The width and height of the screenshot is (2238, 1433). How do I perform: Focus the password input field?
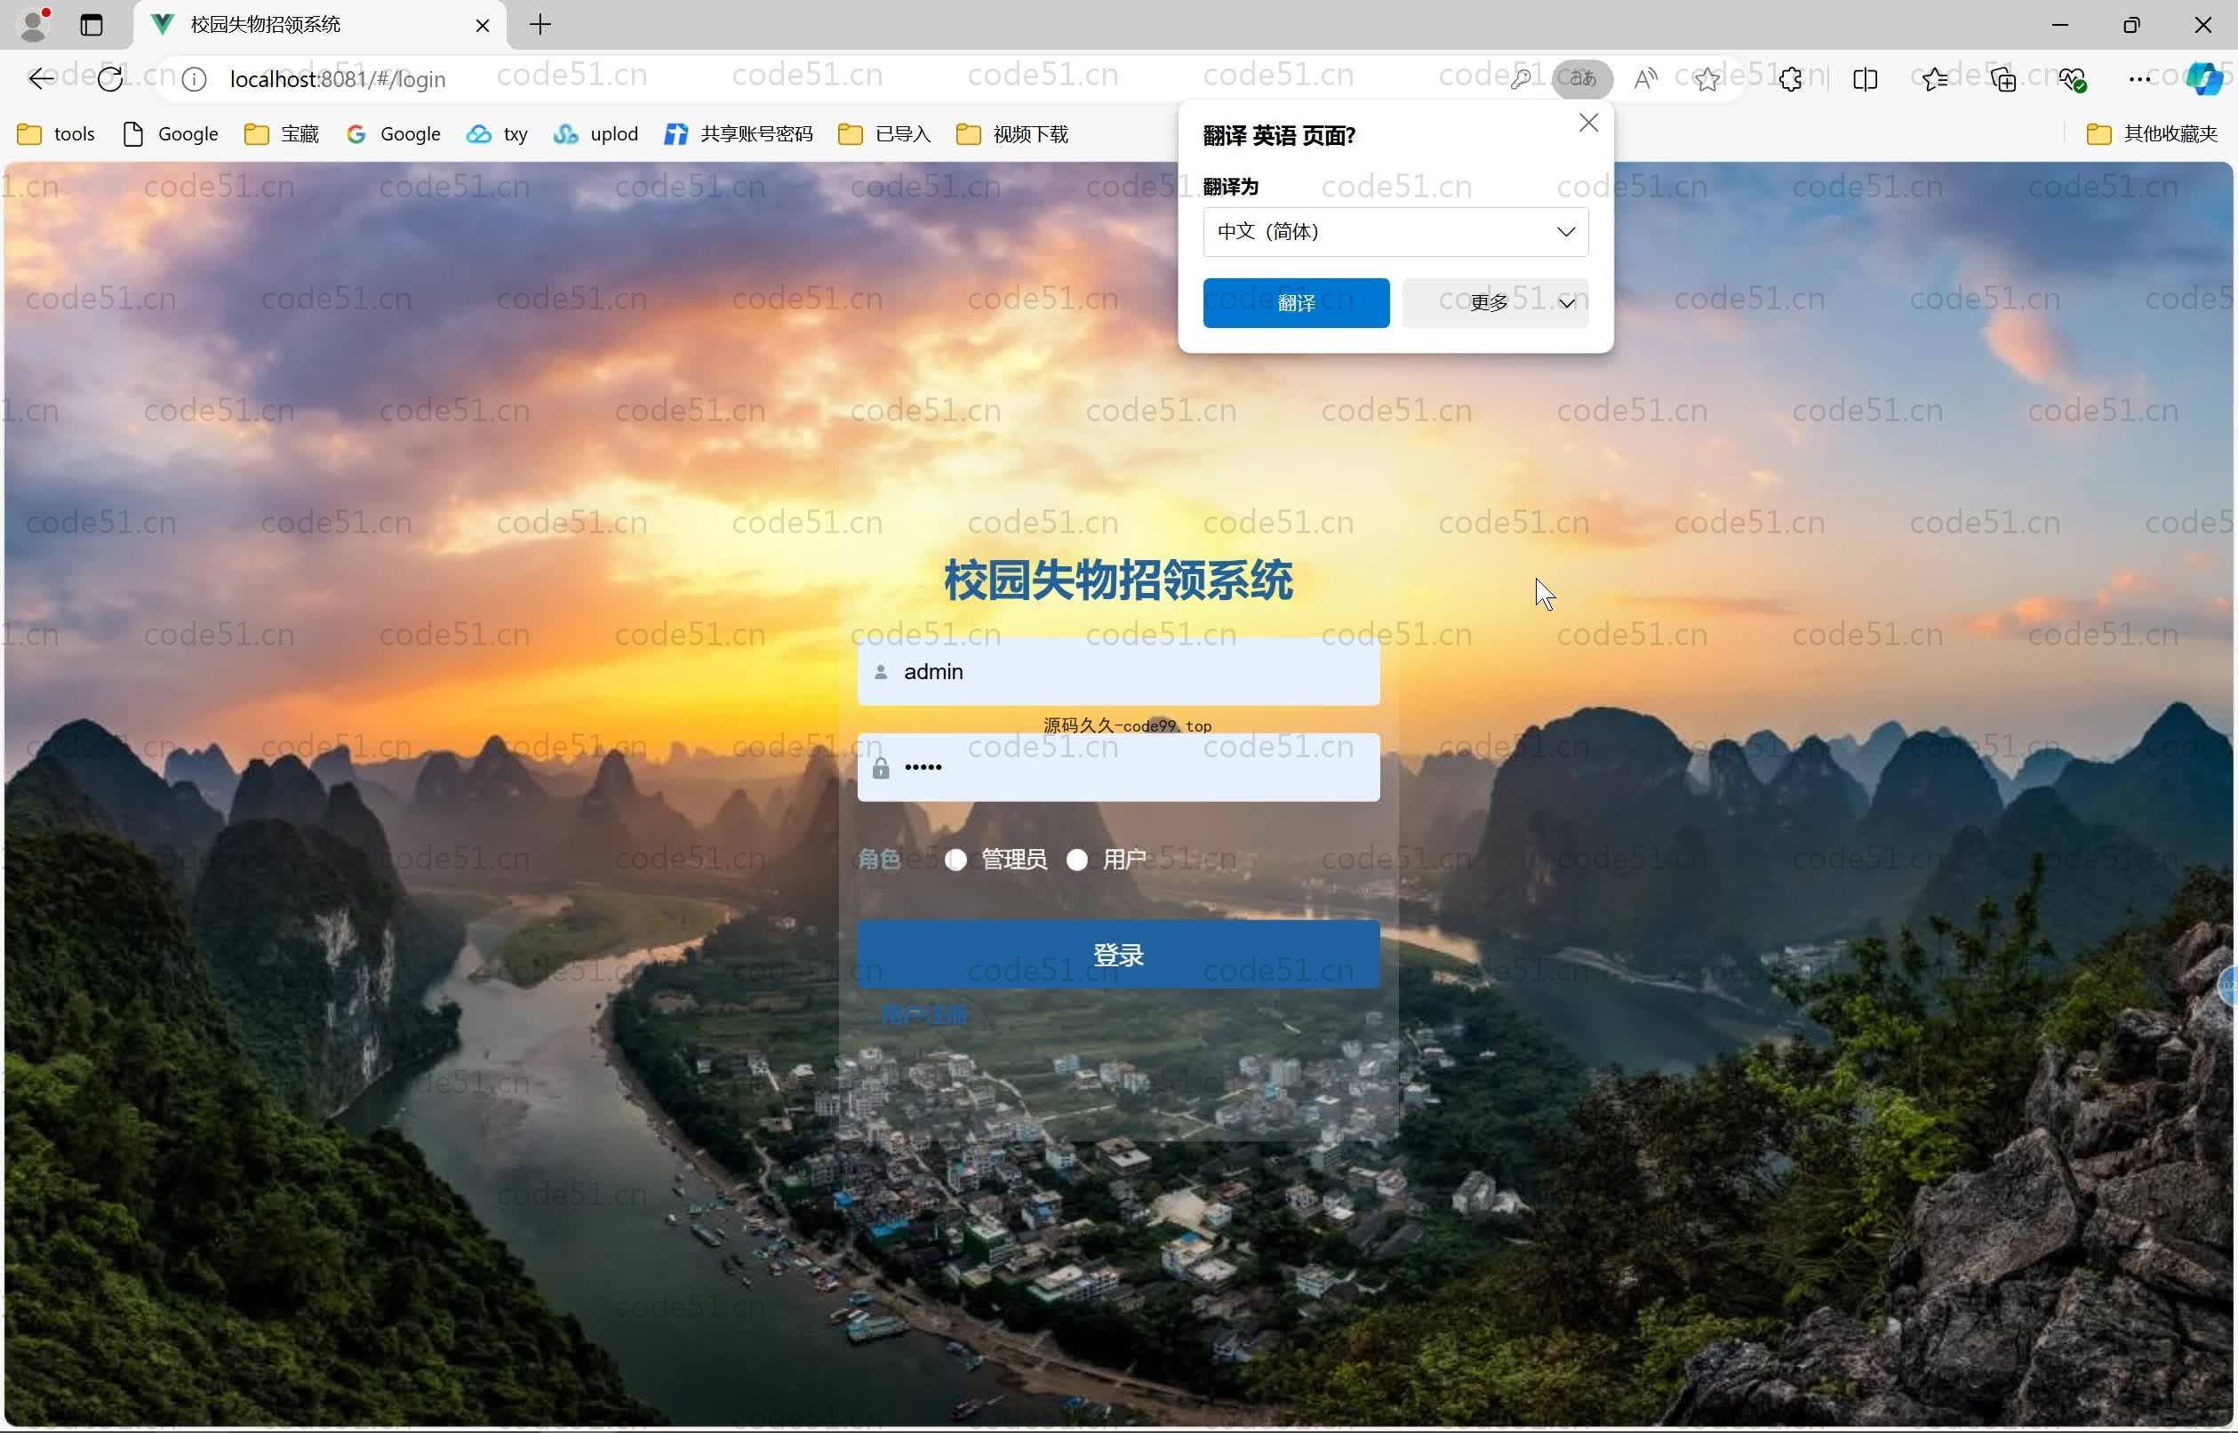[1118, 767]
